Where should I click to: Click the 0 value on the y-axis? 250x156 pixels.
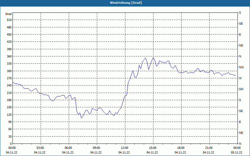[11, 144]
